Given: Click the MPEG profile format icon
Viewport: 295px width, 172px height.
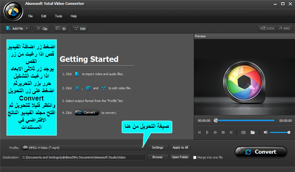Looking at the screenshot, I should (25, 147).
